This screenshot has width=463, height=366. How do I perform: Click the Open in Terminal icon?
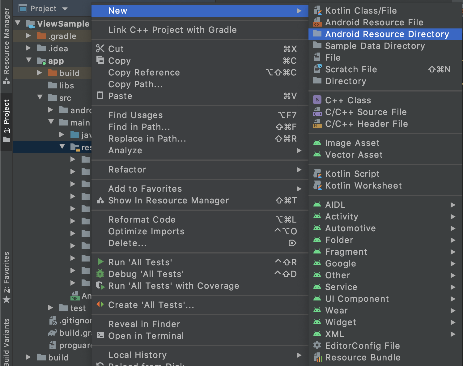point(100,336)
